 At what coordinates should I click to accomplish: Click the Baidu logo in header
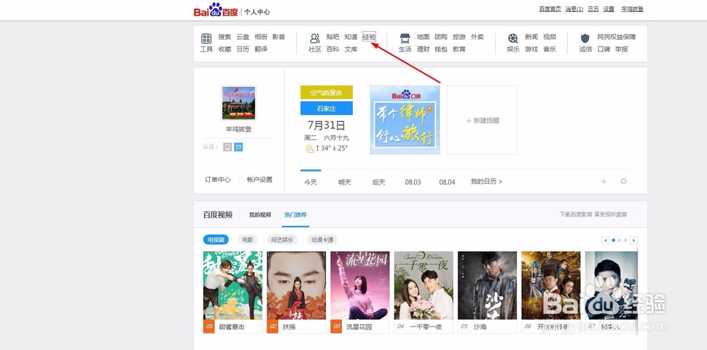point(216,10)
